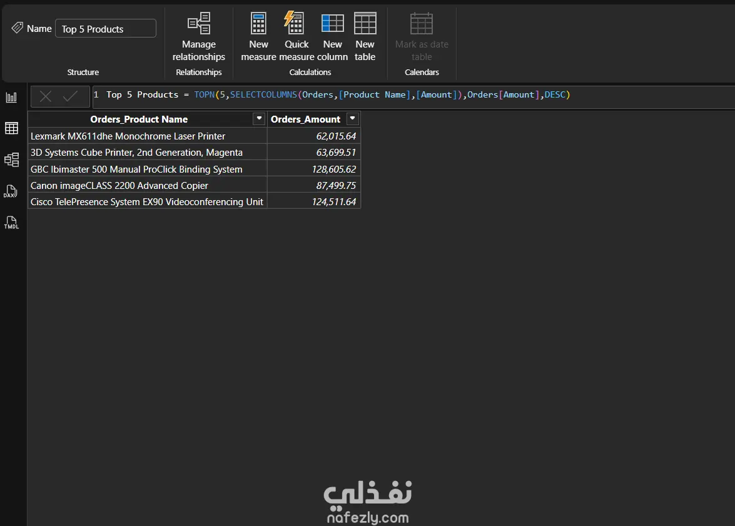Open TMDL view in sidebar
The image size is (735, 526).
(x=11, y=223)
